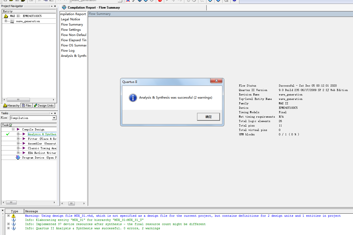This screenshot has height=235, width=353.
Task: Click the Program Device chip icon
Action: point(18,158)
